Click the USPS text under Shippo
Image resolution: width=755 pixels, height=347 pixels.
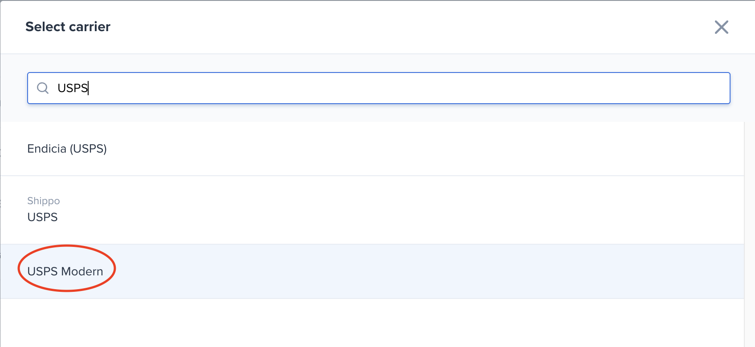42,217
